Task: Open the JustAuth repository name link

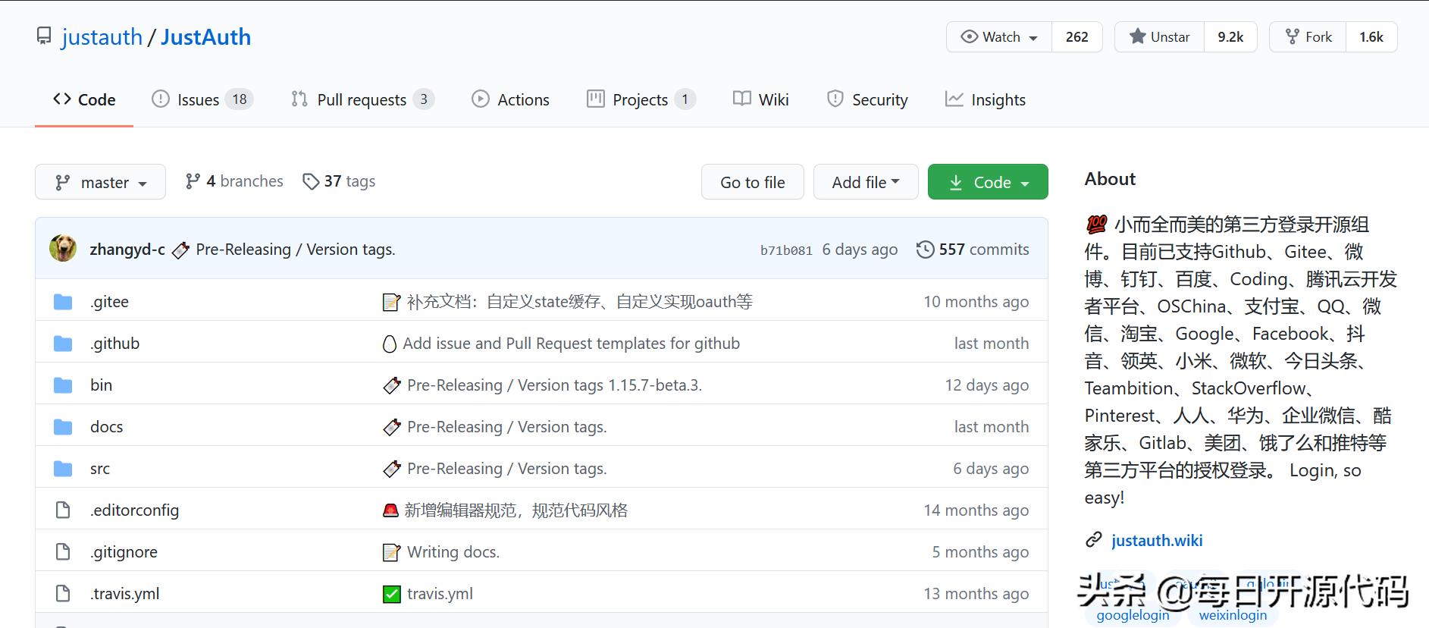Action: (205, 37)
